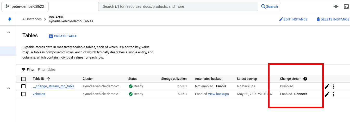Click View backups link
Viewport: 350px width, 122px height.
(218, 94)
